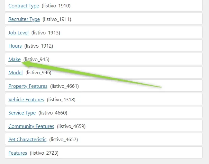Select the Service Type row panel
Screen dimensions: 209x164
[x=104, y=113]
